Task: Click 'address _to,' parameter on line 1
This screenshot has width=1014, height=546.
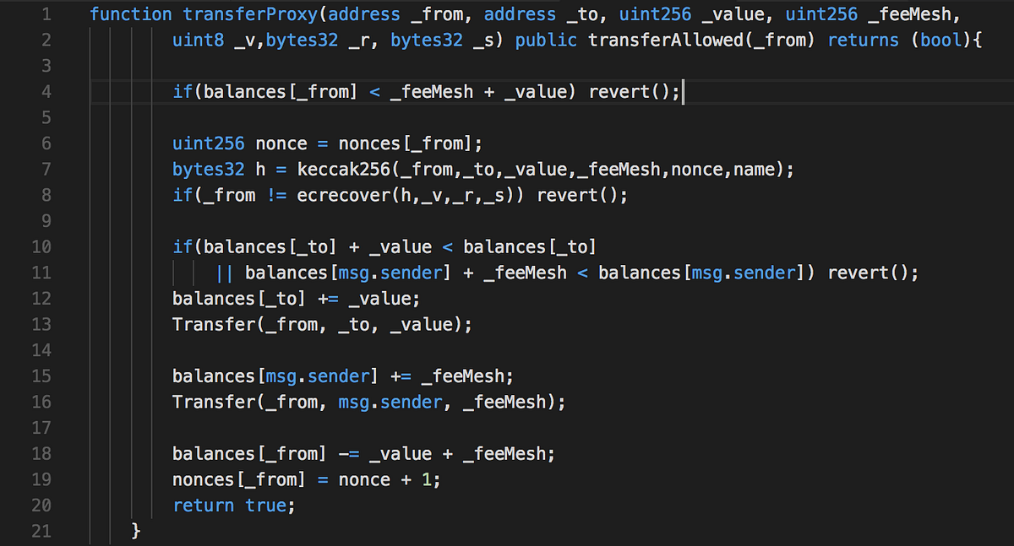Action: pos(546,14)
